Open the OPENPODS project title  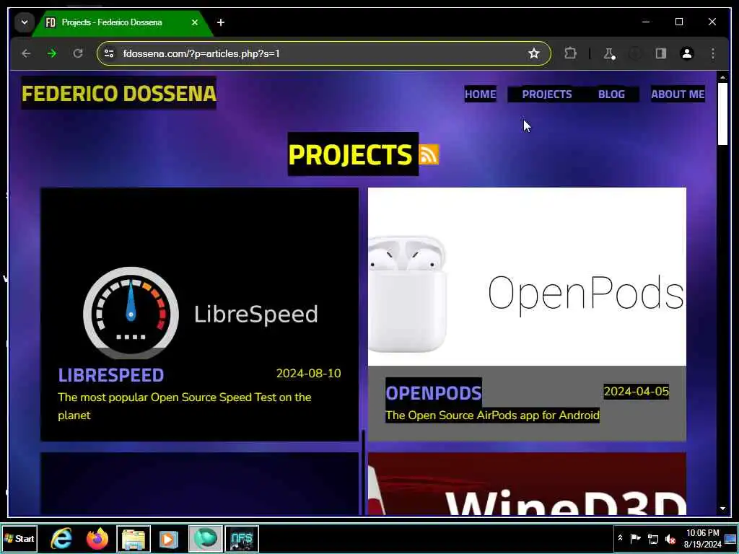pyautogui.click(x=434, y=393)
